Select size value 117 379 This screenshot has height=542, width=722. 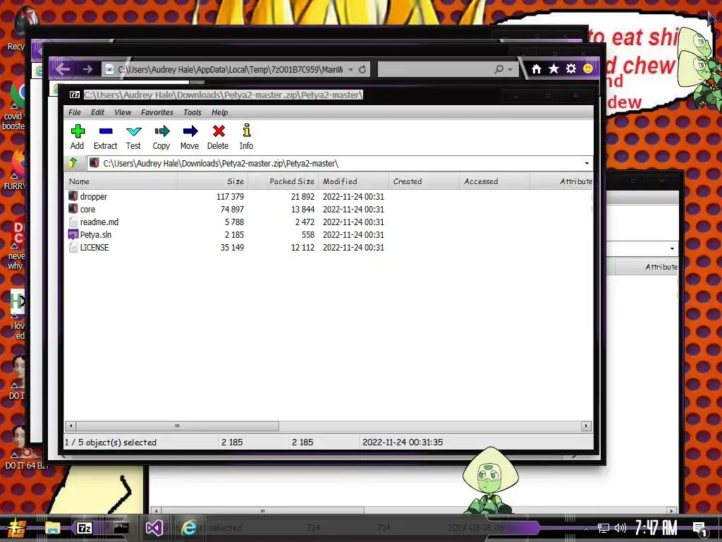pyautogui.click(x=231, y=196)
